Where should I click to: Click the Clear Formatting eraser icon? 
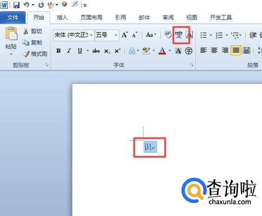168,35
